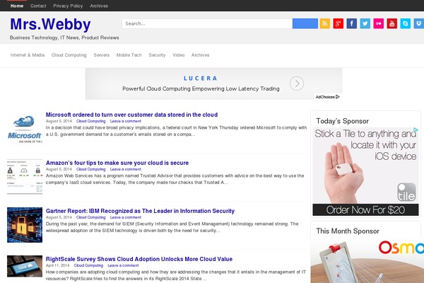This screenshot has height=283, width=424.
Task: Open Gartner Report IBM article
Action: [x=140, y=211]
